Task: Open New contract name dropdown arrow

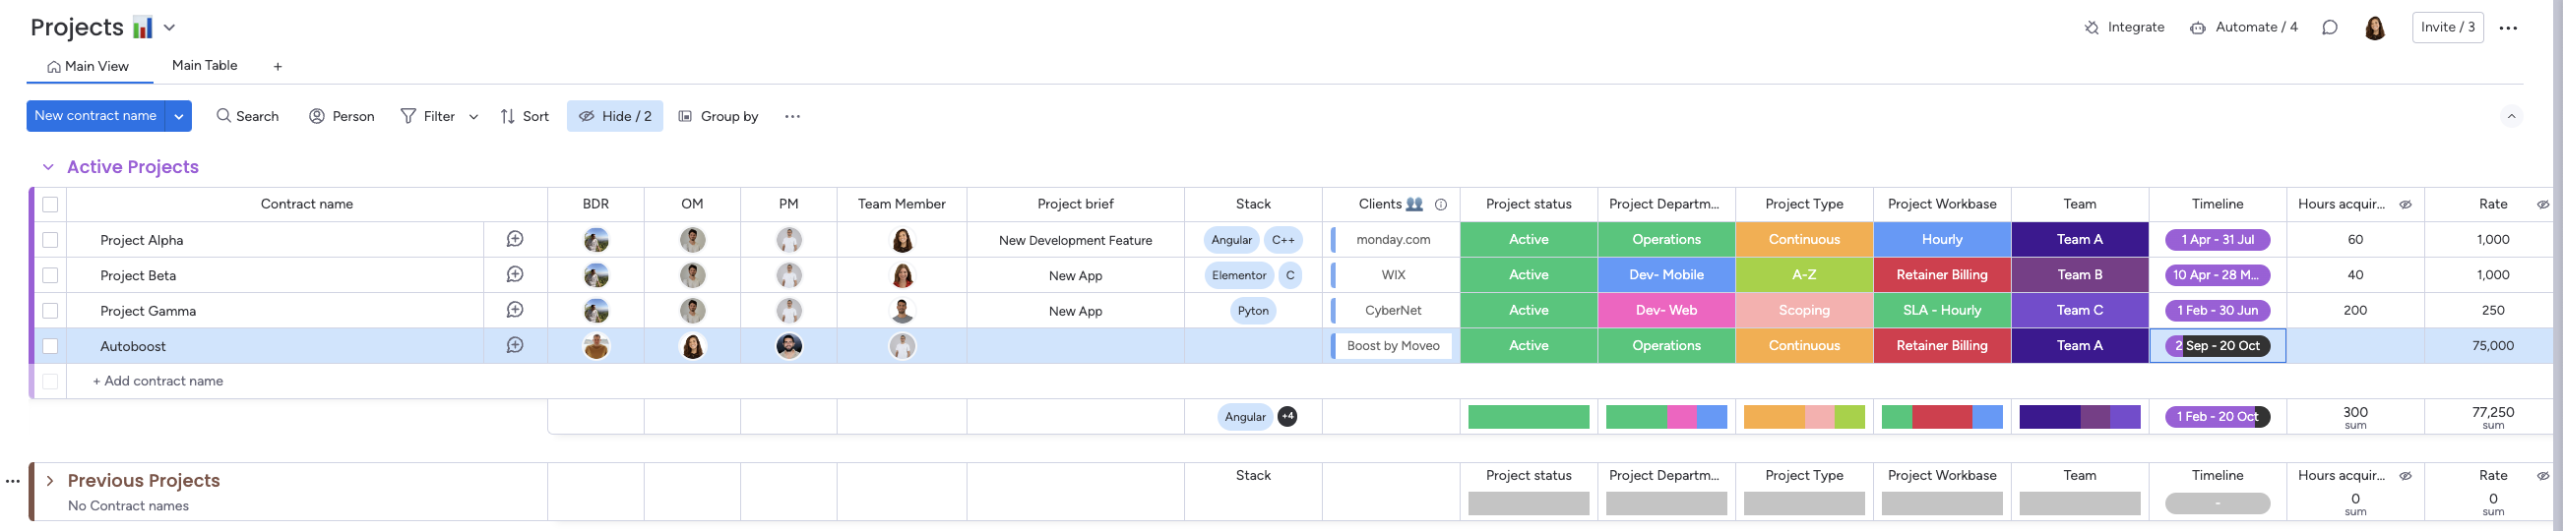Action: coord(179,116)
